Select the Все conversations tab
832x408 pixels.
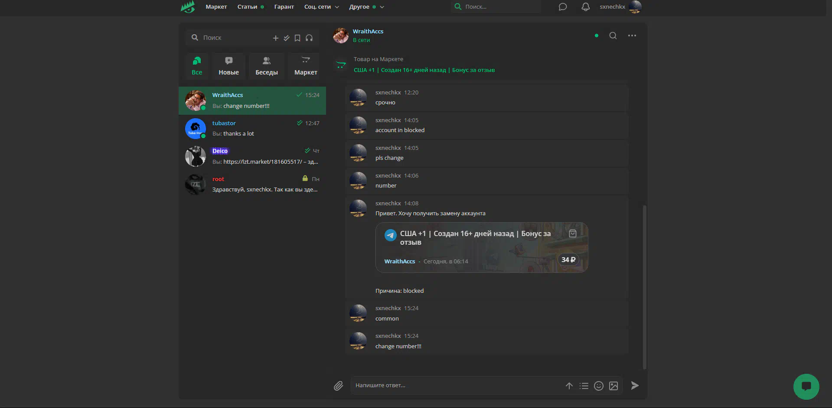pyautogui.click(x=197, y=66)
